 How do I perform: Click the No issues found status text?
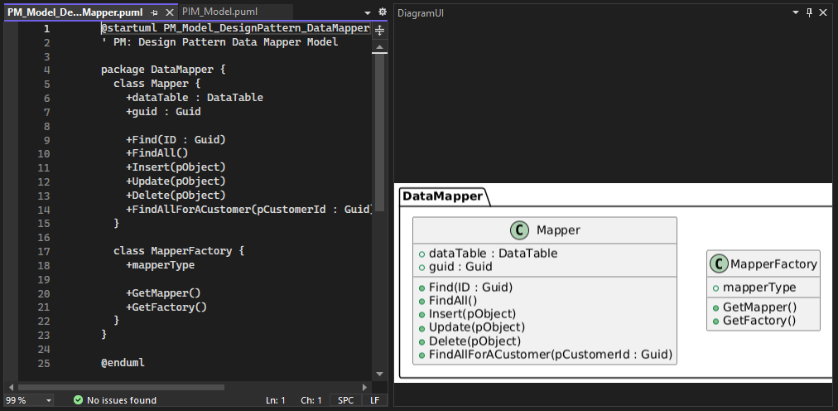tap(122, 400)
